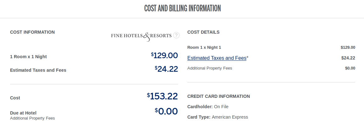
Task: Click the large $129.00 room price
Action: click(x=164, y=55)
